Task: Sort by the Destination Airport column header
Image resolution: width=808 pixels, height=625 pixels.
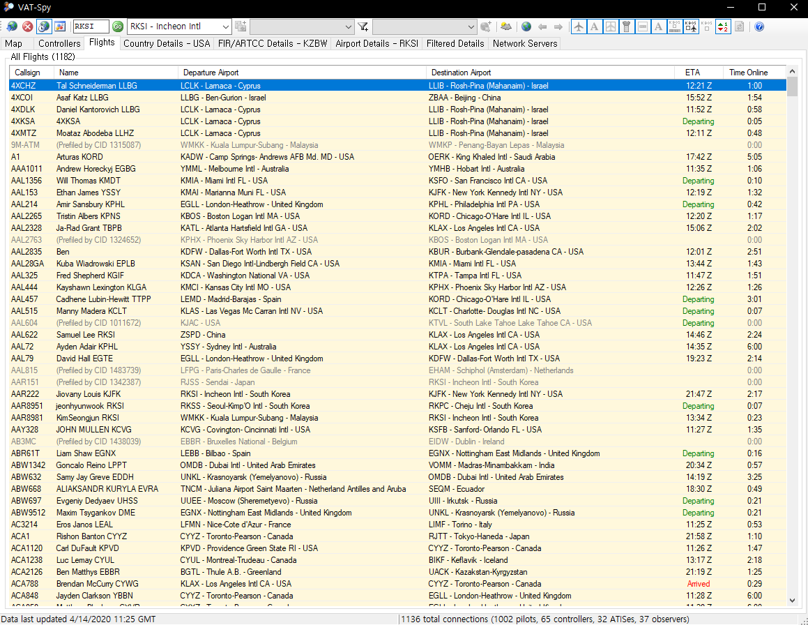Action: [550, 73]
